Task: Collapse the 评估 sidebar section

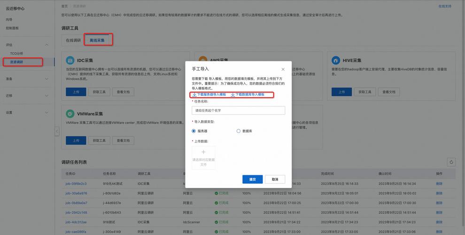Action: click(x=46, y=45)
